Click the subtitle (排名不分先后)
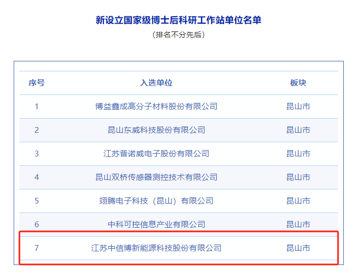This screenshot has width=358, height=276. pyautogui.click(x=178, y=35)
